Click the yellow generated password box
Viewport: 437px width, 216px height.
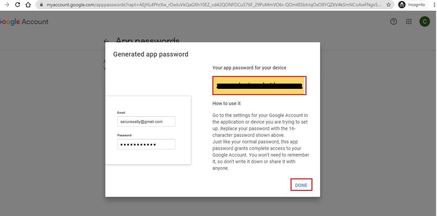click(259, 86)
